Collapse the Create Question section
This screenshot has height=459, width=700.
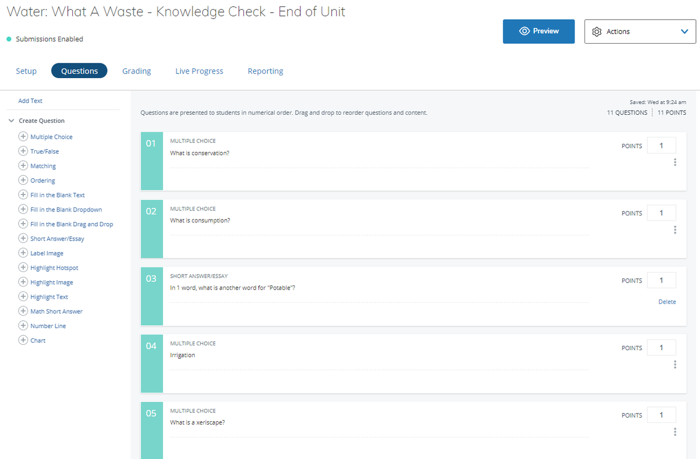(x=11, y=121)
